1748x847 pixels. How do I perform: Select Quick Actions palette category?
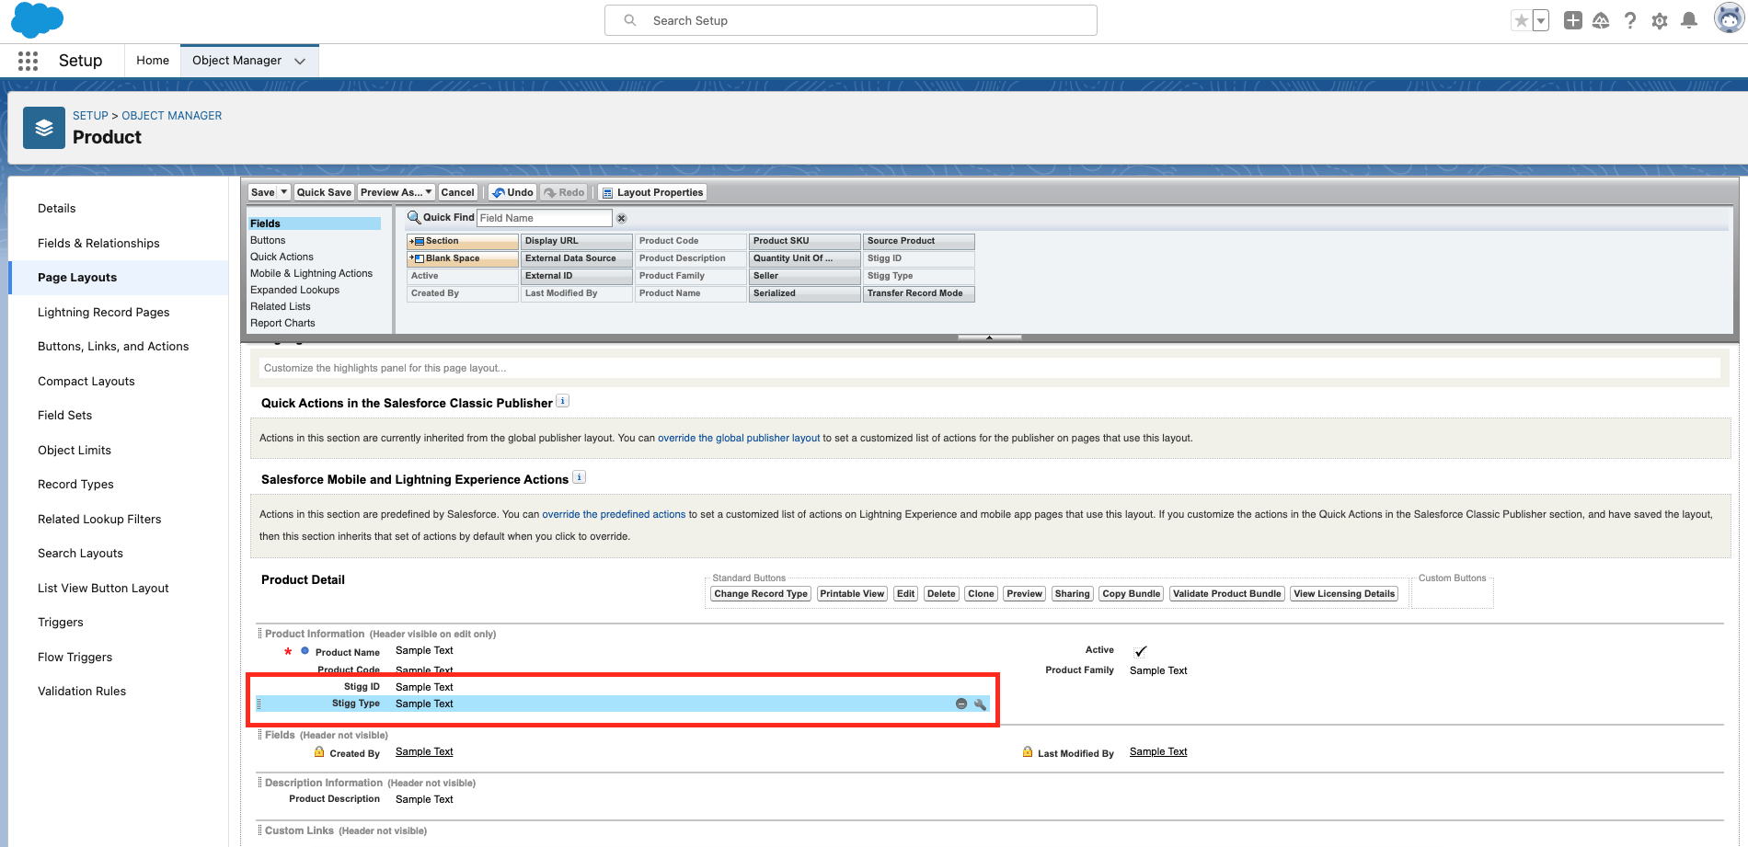click(282, 257)
